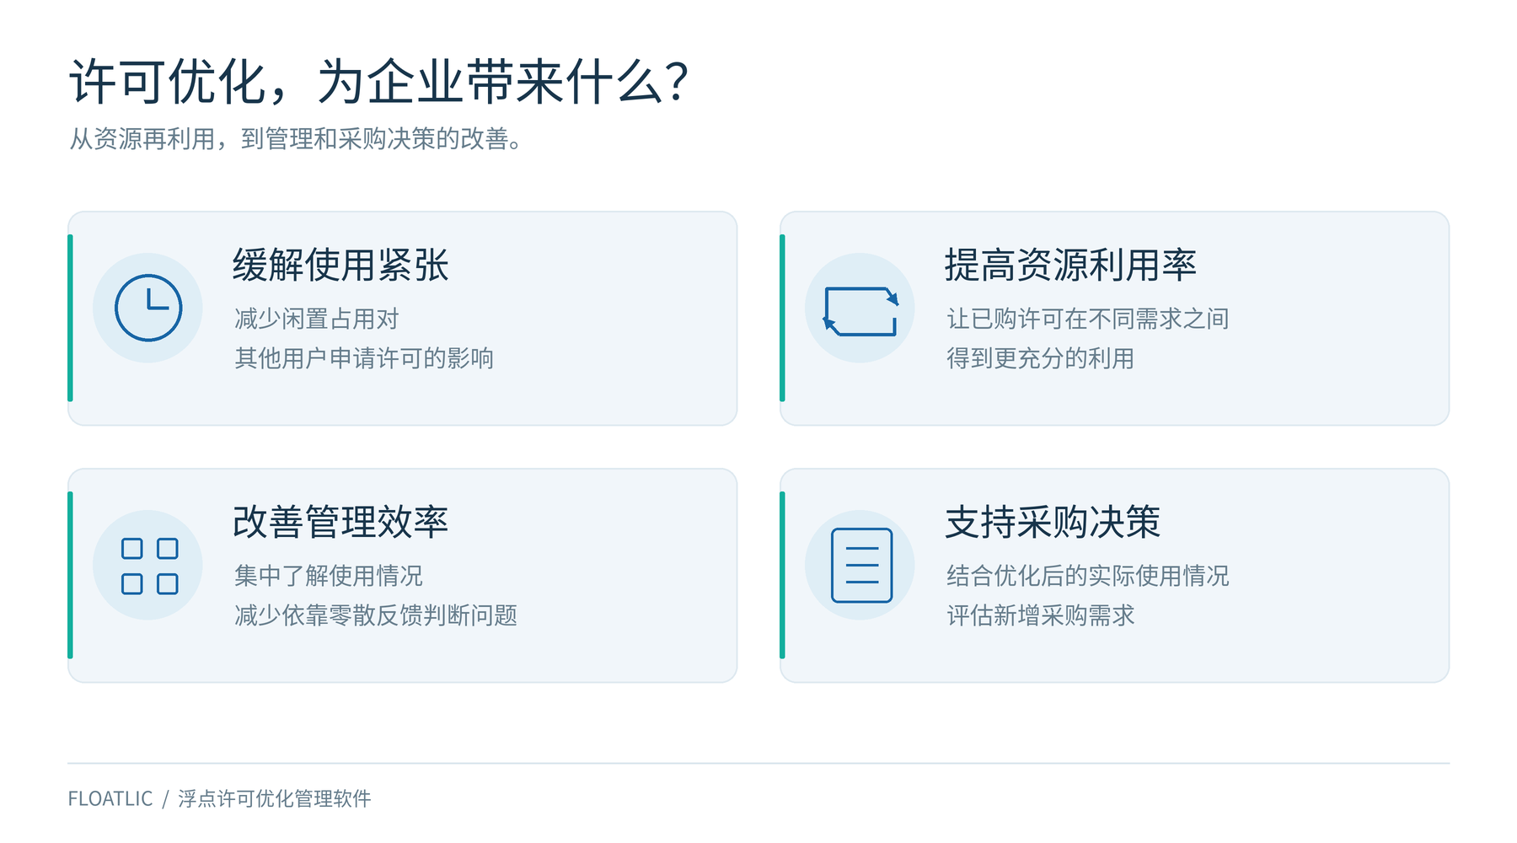Click the line 让已购许可在不同需求之间
The height and width of the screenshot is (843, 1517).
click(1087, 319)
